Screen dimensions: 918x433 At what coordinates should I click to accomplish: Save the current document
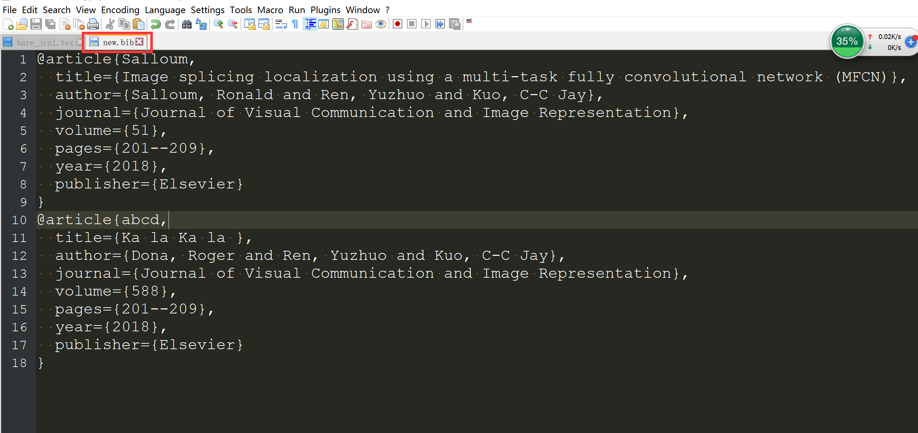click(36, 24)
